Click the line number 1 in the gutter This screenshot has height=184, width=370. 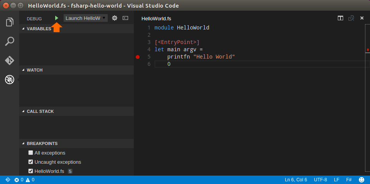point(149,28)
